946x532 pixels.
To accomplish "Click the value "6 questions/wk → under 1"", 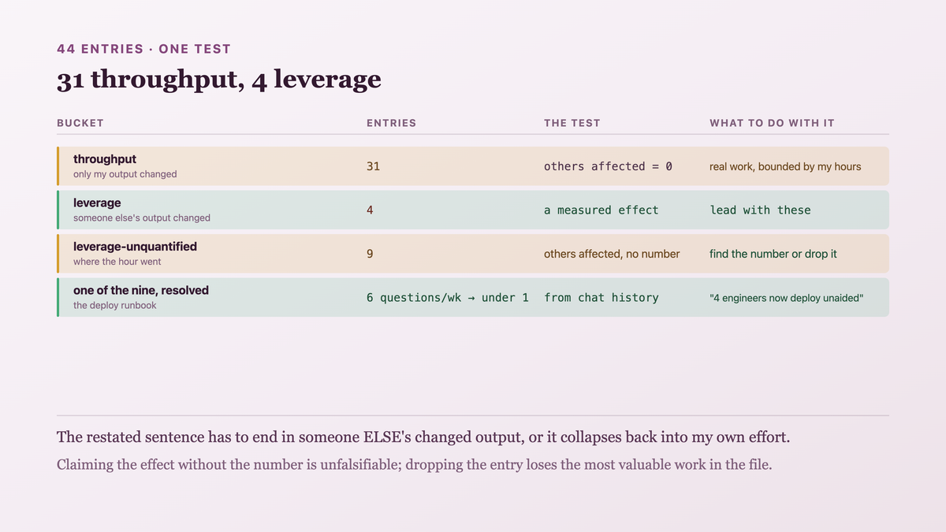I will click(448, 298).
